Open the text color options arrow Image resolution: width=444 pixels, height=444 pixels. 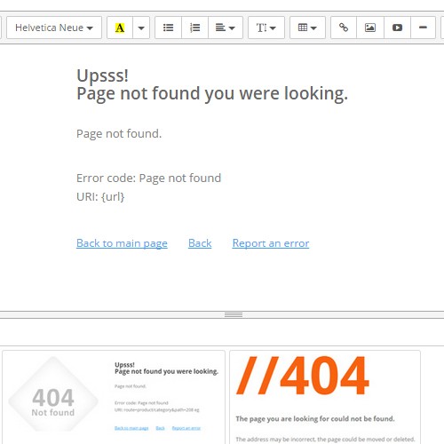click(141, 28)
